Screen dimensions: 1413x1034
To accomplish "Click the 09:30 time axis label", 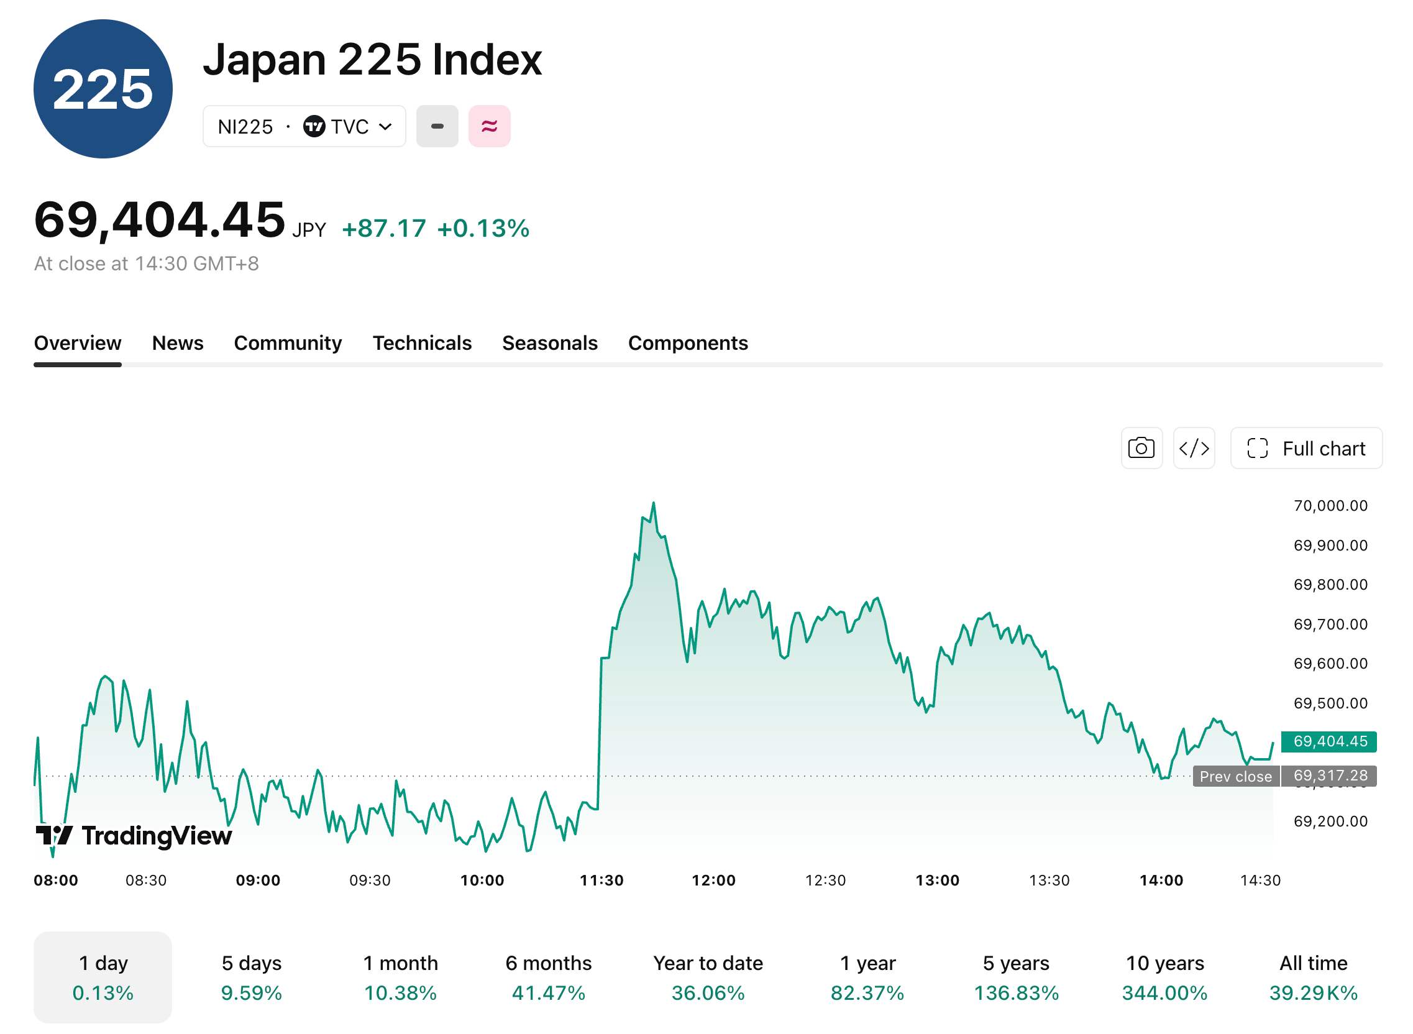I will (x=370, y=881).
